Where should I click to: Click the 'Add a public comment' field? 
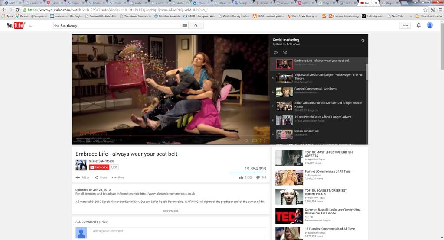(x=178, y=232)
